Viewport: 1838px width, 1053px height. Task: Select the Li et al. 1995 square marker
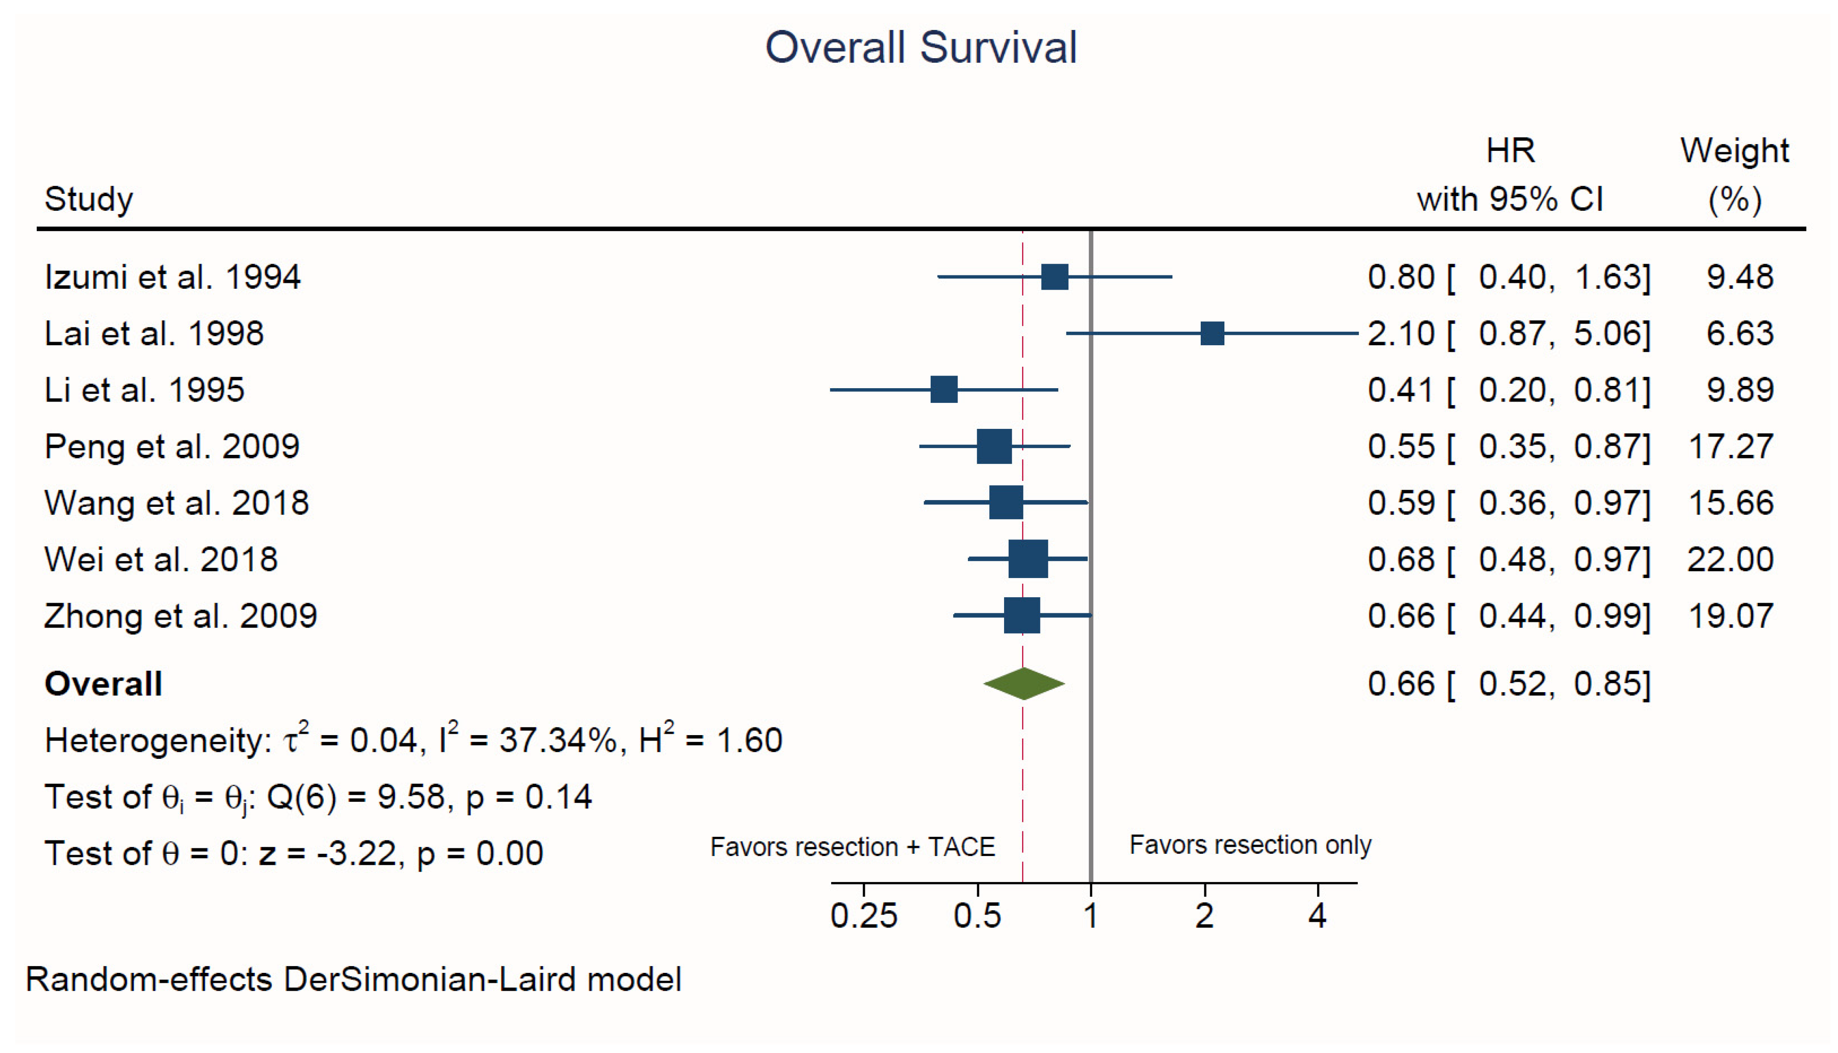[x=943, y=390]
